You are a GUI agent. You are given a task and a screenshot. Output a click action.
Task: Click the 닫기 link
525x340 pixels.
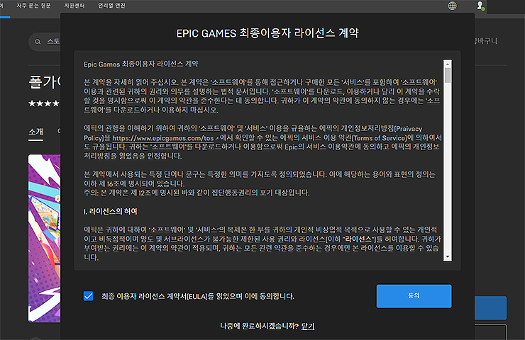click(308, 326)
